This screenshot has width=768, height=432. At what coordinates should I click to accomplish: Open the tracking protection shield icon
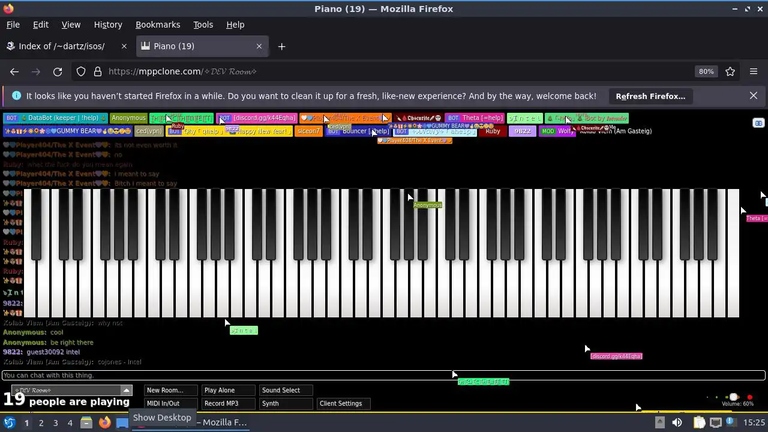(81, 71)
